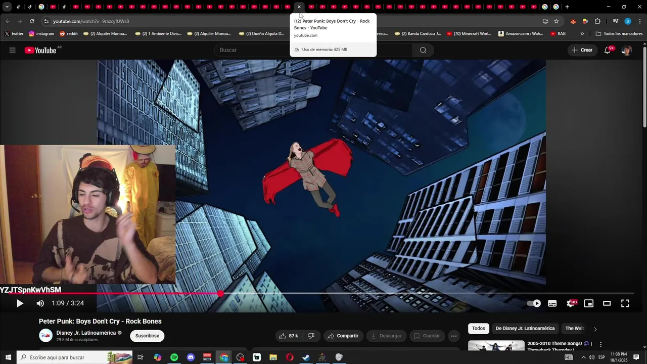The width and height of the screenshot is (647, 364).
Task: Click the address bar URL youtube.com/watch
Action: [x=91, y=21]
